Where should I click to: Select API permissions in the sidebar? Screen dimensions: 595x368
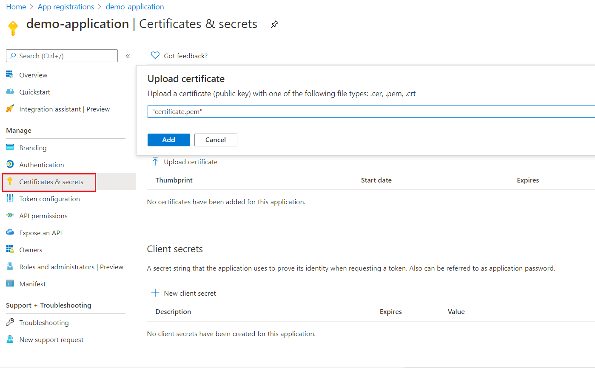tap(43, 216)
